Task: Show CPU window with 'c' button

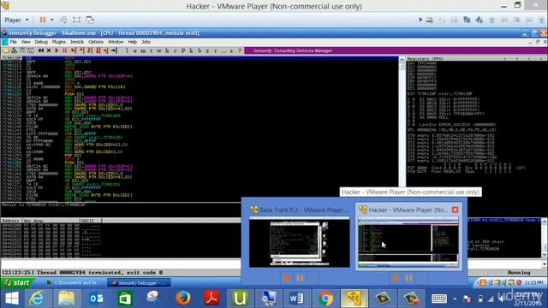Action: pyautogui.click(x=175, y=50)
